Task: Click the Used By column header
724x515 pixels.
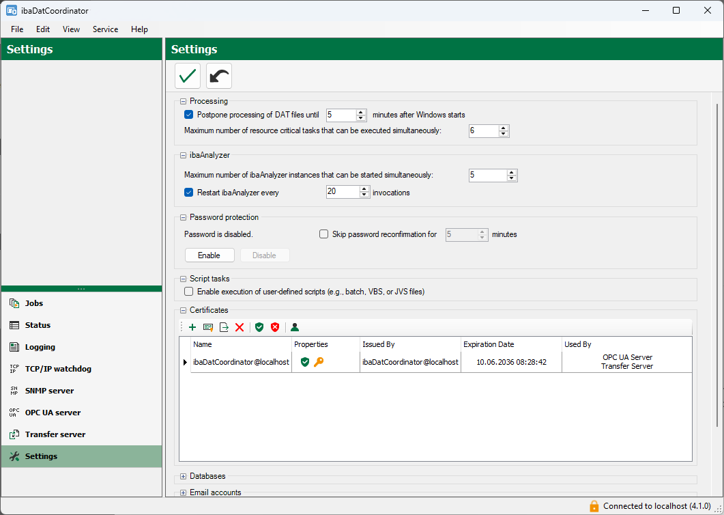Action: (626, 344)
